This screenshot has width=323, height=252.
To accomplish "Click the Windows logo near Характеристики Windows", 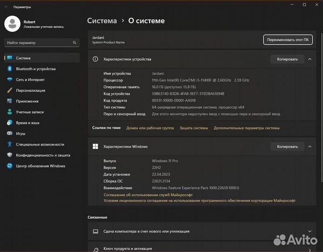I will click(x=96, y=147).
